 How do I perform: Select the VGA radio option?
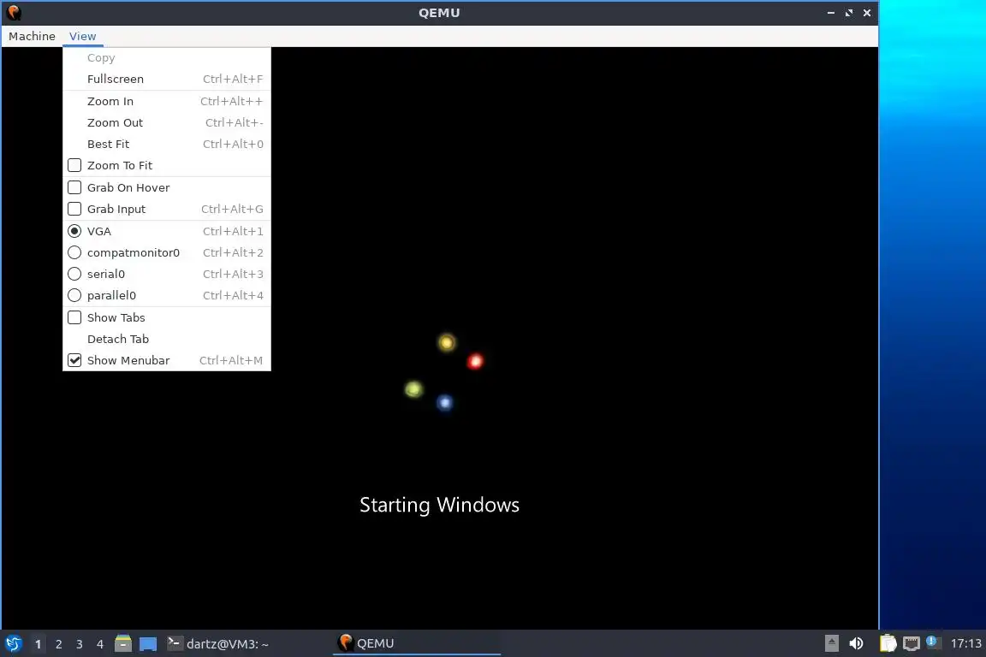74,231
